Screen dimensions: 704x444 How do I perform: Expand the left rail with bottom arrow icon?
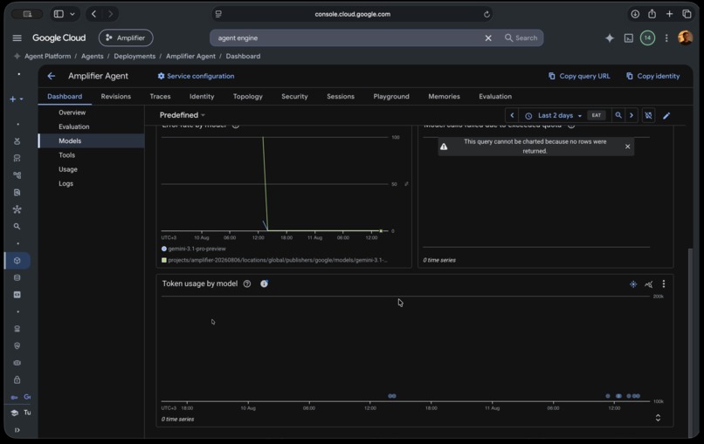[17, 430]
